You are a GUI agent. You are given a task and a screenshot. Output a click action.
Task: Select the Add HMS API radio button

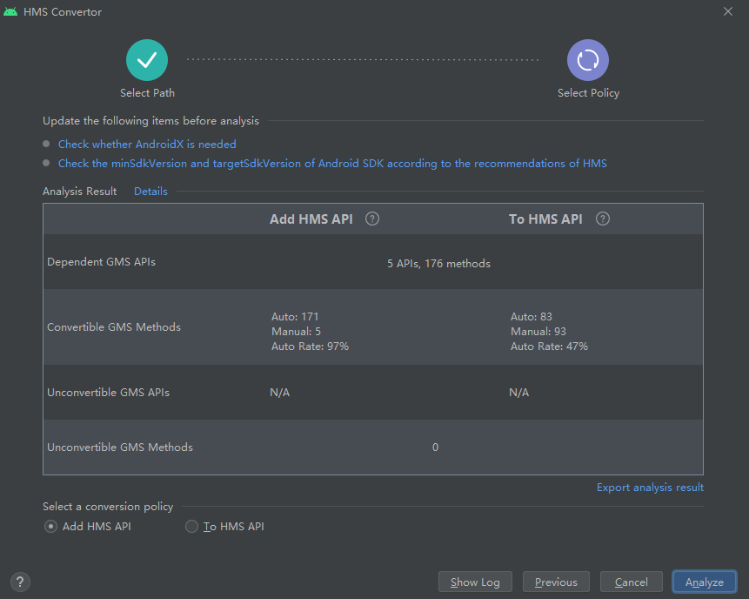pos(50,527)
